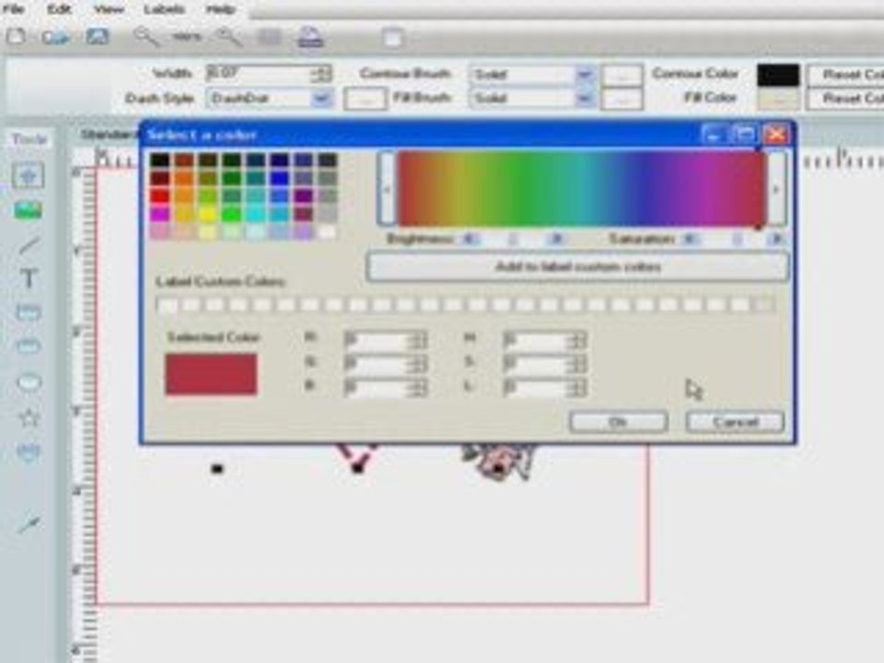Click the insert picture toolbar icon
Viewport: 884px width, 663px height.
(97, 37)
